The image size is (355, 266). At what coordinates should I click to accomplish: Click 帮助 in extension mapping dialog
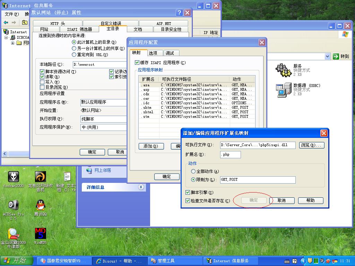point(311,201)
